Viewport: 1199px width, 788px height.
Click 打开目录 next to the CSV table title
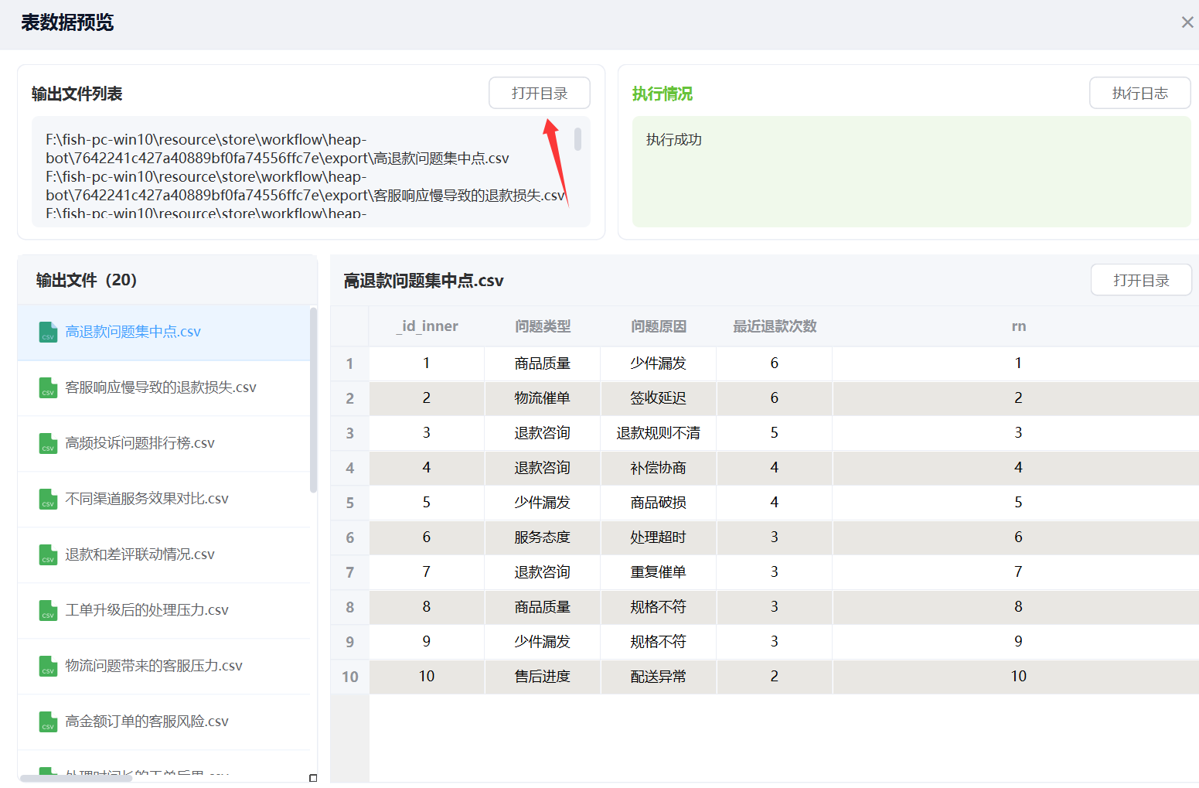[1140, 280]
